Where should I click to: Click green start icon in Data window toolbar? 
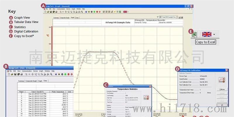(65, 74)
